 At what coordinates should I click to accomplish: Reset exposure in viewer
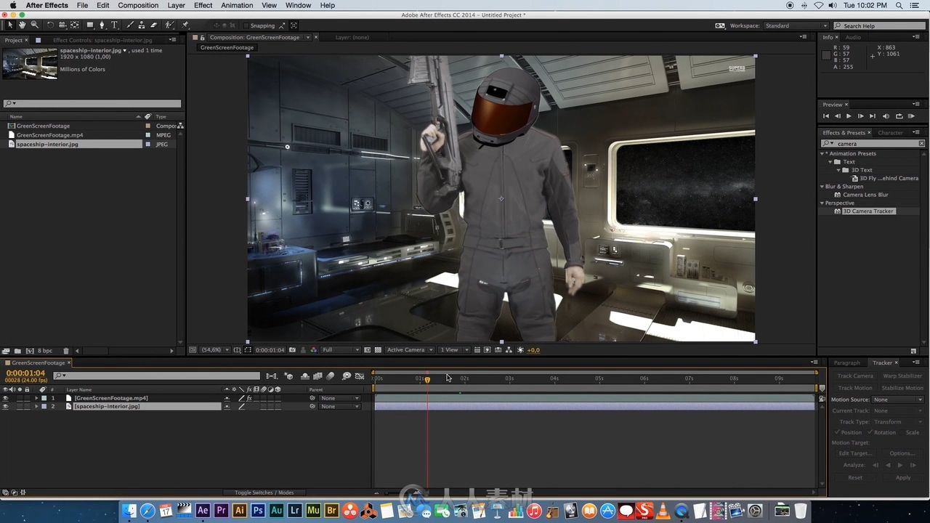click(520, 349)
